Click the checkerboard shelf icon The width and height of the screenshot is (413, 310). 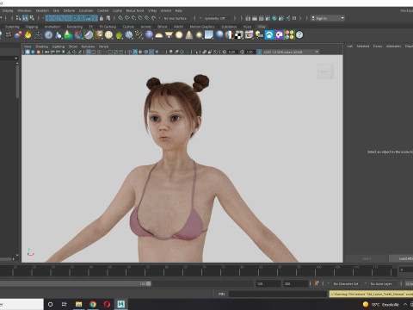tap(239, 35)
